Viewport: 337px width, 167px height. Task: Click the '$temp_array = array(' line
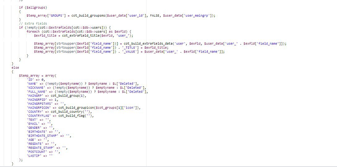pyautogui.click(x=37, y=75)
